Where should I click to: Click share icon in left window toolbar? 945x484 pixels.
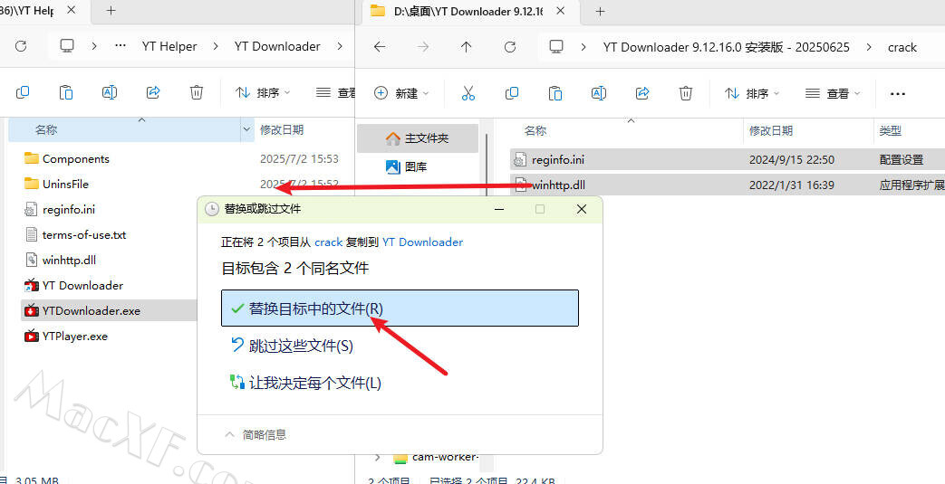[x=152, y=92]
